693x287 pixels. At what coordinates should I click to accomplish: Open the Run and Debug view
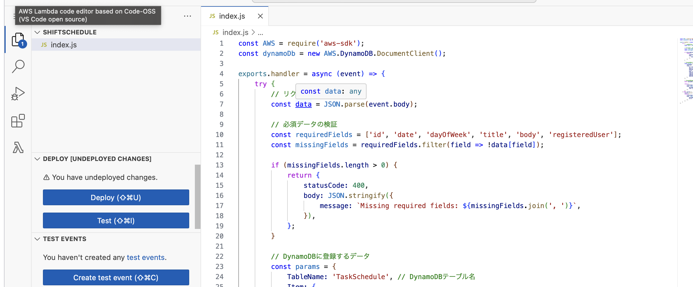point(18,93)
